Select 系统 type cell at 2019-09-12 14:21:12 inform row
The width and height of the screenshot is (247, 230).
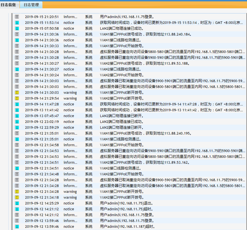pos(89,215)
